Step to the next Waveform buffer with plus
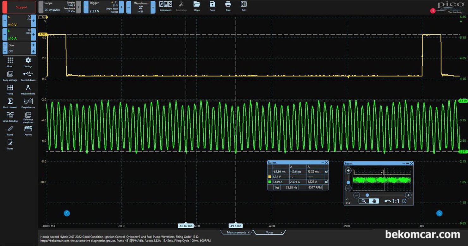This screenshot has width=468, height=246. (153, 7)
